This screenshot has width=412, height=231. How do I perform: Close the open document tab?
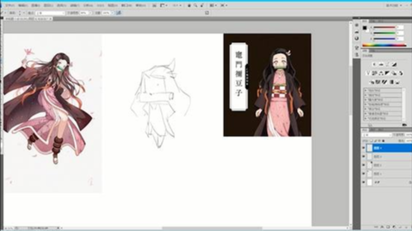pyautogui.click(x=51, y=19)
